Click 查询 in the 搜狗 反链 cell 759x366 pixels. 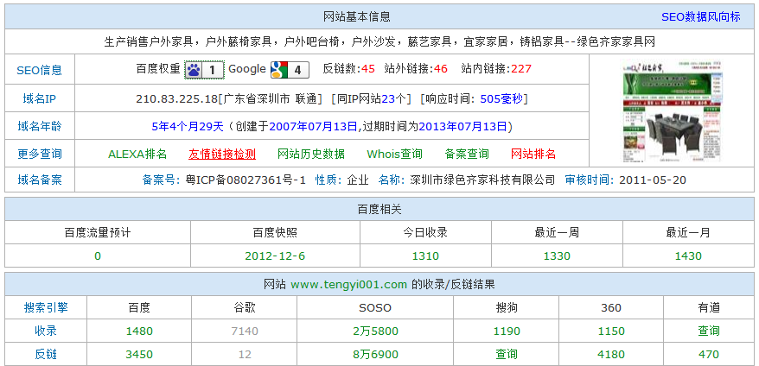507,355
